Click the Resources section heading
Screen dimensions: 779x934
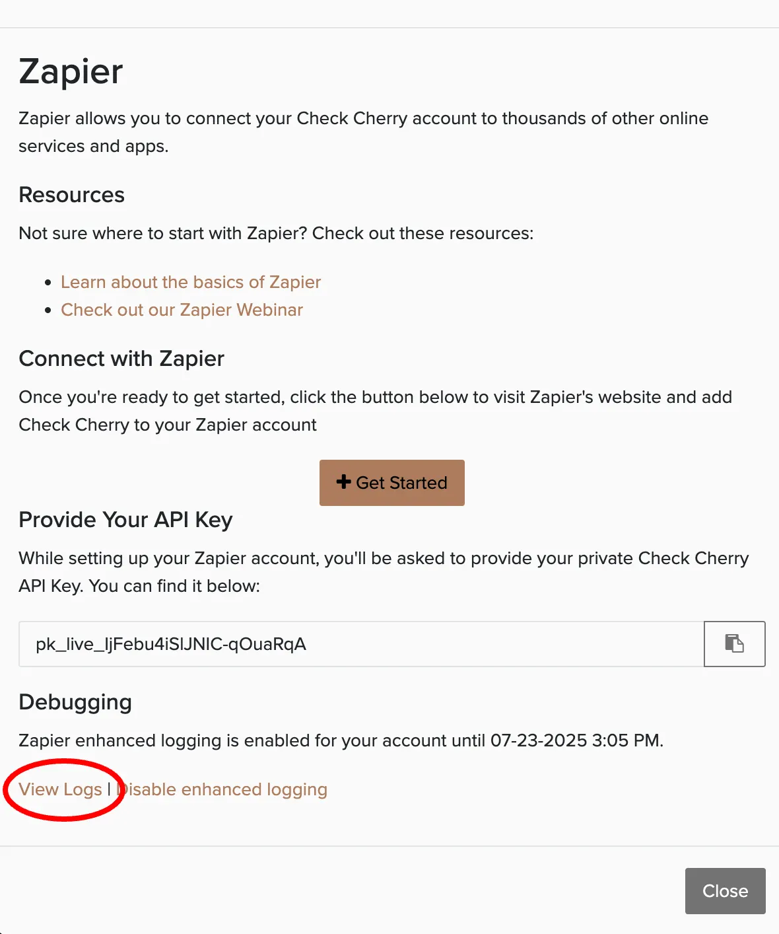pyautogui.click(x=71, y=195)
